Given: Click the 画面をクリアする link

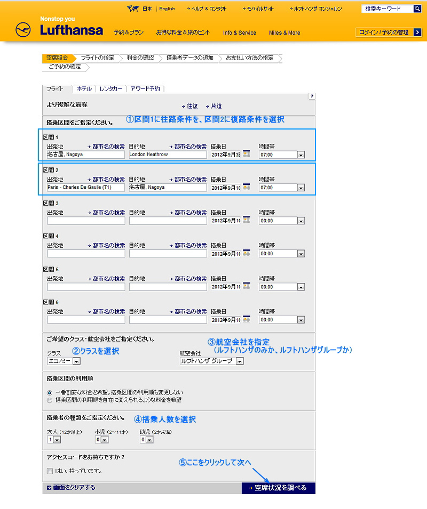Looking at the screenshot, I should 71,488.
